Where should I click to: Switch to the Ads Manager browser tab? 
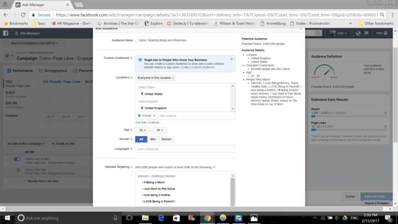click(42, 5)
